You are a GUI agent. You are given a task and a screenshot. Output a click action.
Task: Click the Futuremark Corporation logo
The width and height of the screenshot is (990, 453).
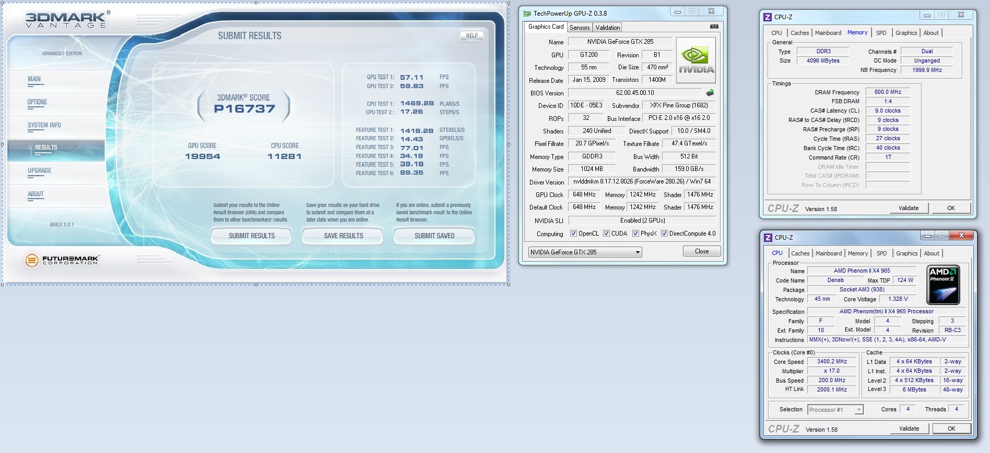point(62,260)
